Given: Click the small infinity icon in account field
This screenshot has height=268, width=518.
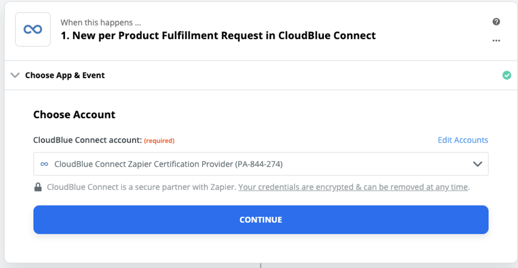Looking at the screenshot, I should pyautogui.click(x=44, y=164).
